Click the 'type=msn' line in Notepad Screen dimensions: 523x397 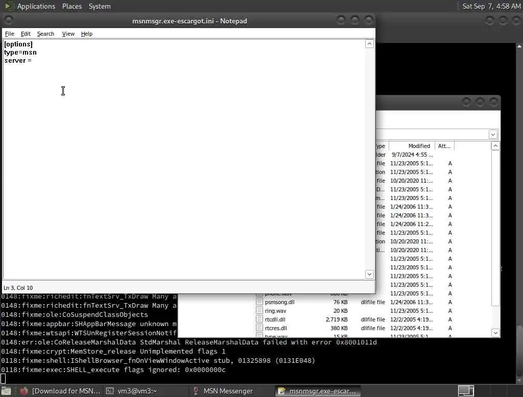(x=20, y=53)
